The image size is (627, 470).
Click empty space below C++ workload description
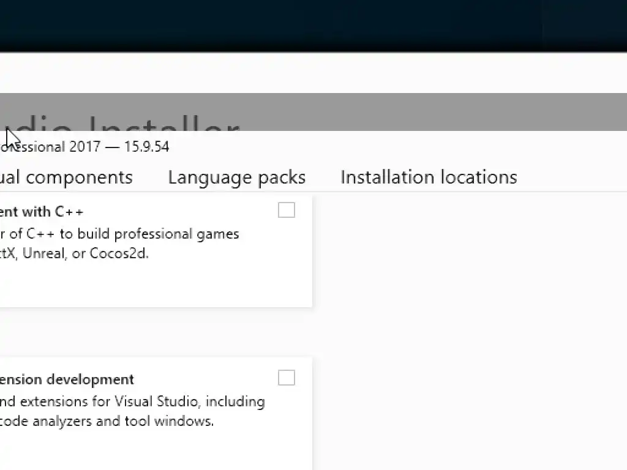tap(153, 285)
